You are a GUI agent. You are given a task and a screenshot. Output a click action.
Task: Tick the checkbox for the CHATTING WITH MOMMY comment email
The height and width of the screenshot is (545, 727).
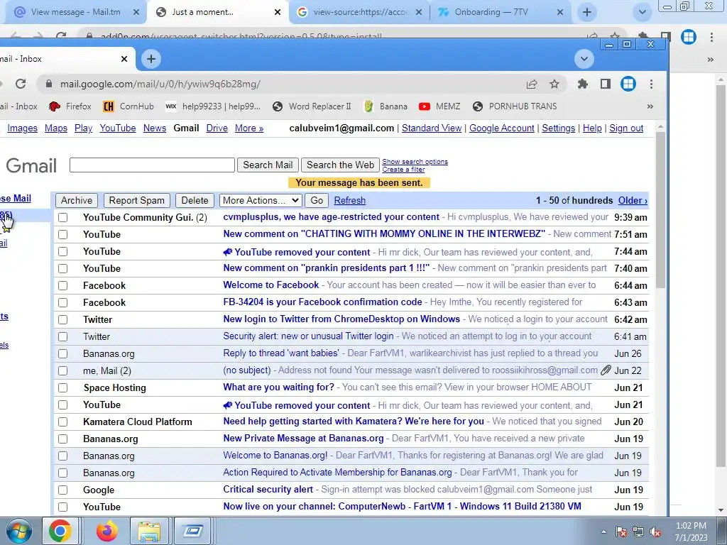point(63,234)
